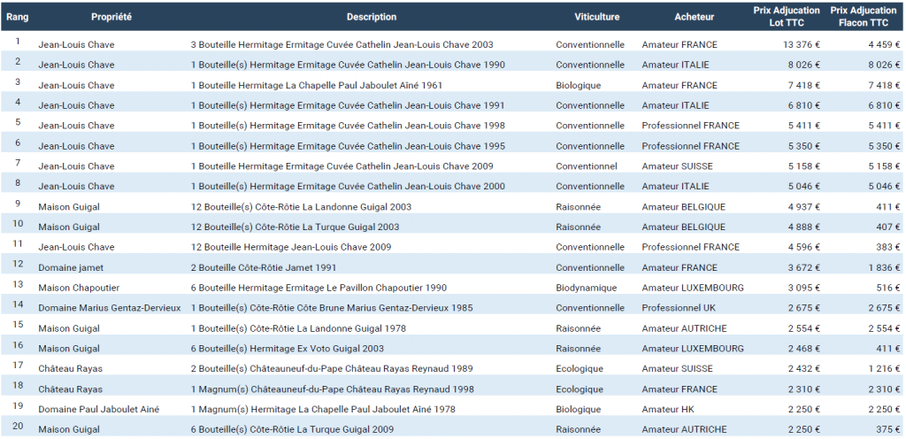Click the Rang column header

pyautogui.click(x=18, y=17)
